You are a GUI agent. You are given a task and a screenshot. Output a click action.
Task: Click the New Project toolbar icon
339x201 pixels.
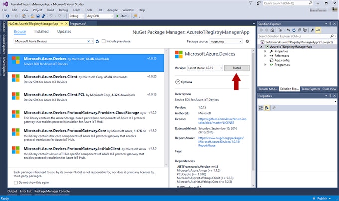pyautogui.click(x=24, y=16)
